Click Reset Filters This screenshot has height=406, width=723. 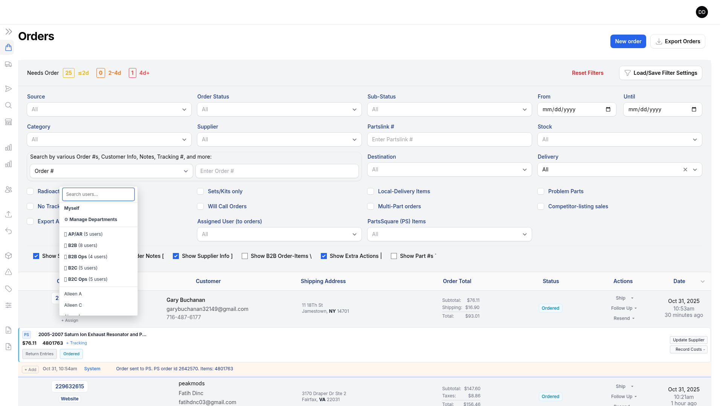click(587, 73)
